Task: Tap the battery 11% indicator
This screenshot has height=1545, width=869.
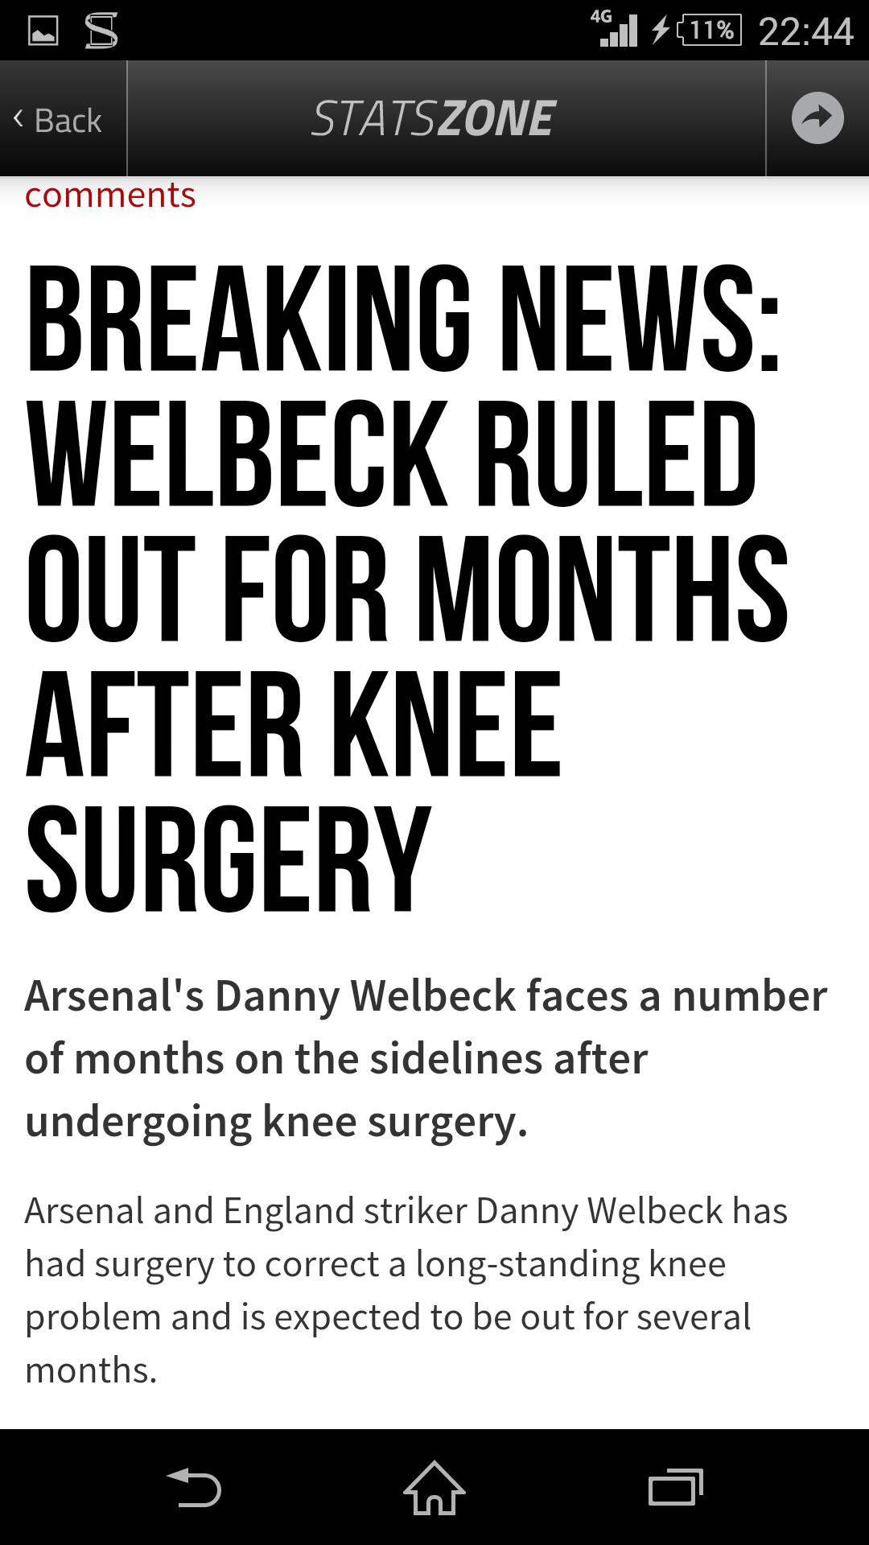Action: pos(710,31)
